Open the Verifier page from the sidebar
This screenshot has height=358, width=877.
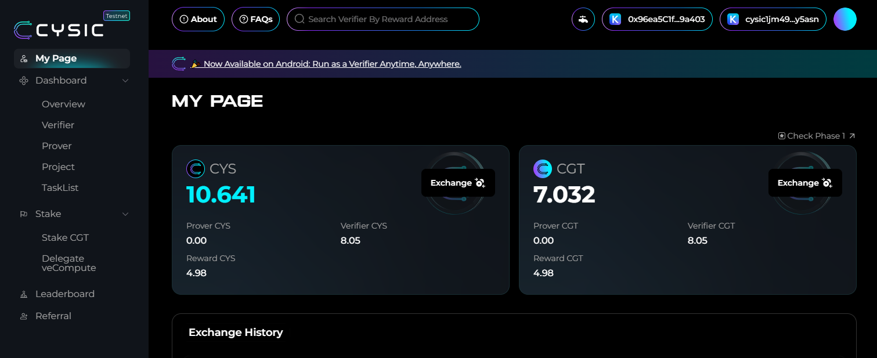58,125
